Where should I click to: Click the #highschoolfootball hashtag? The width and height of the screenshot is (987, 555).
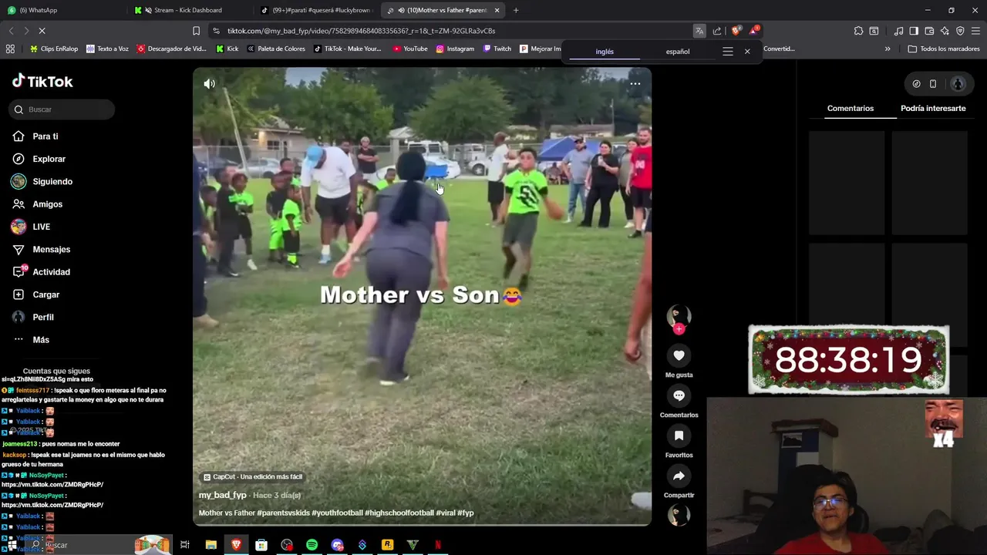(399, 513)
